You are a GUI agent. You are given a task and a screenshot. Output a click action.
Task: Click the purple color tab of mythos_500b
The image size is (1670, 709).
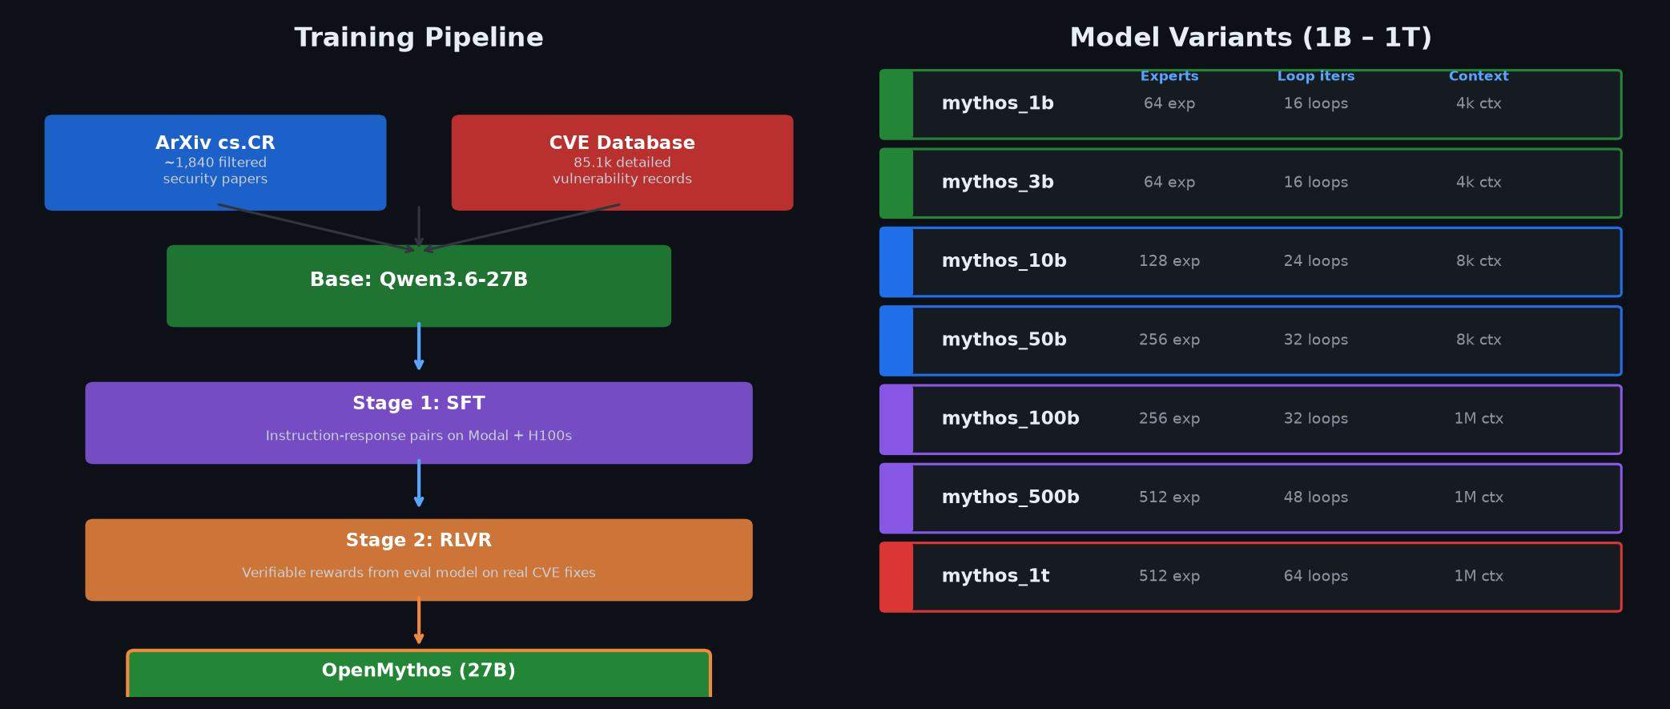click(x=896, y=498)
